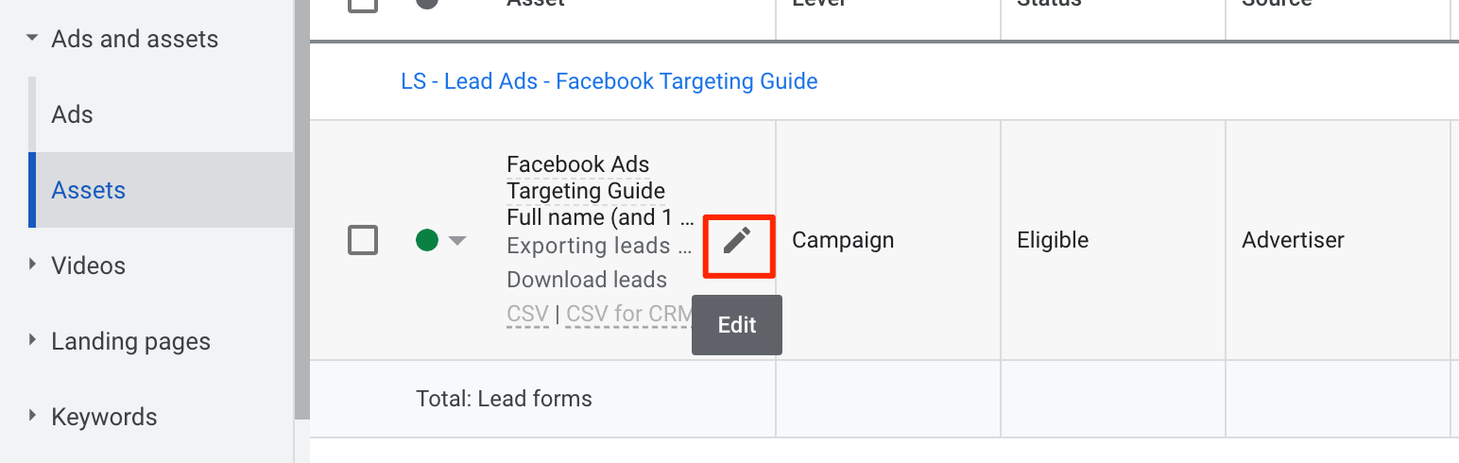Open the Ads page in the sidebar
This screenshot has height=463, width=1459.
[x=73, y=114]
